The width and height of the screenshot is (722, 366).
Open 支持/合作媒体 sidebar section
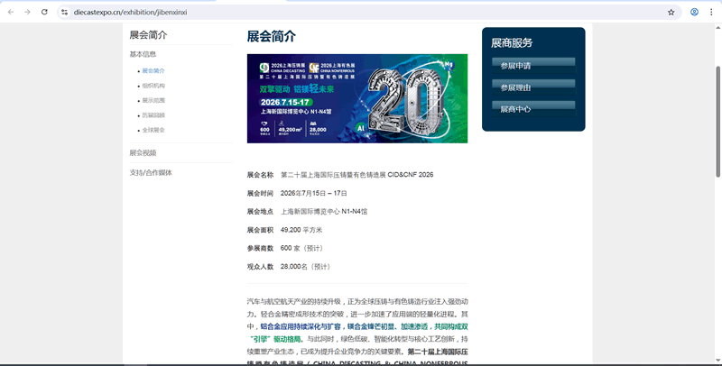pos(150,172)
